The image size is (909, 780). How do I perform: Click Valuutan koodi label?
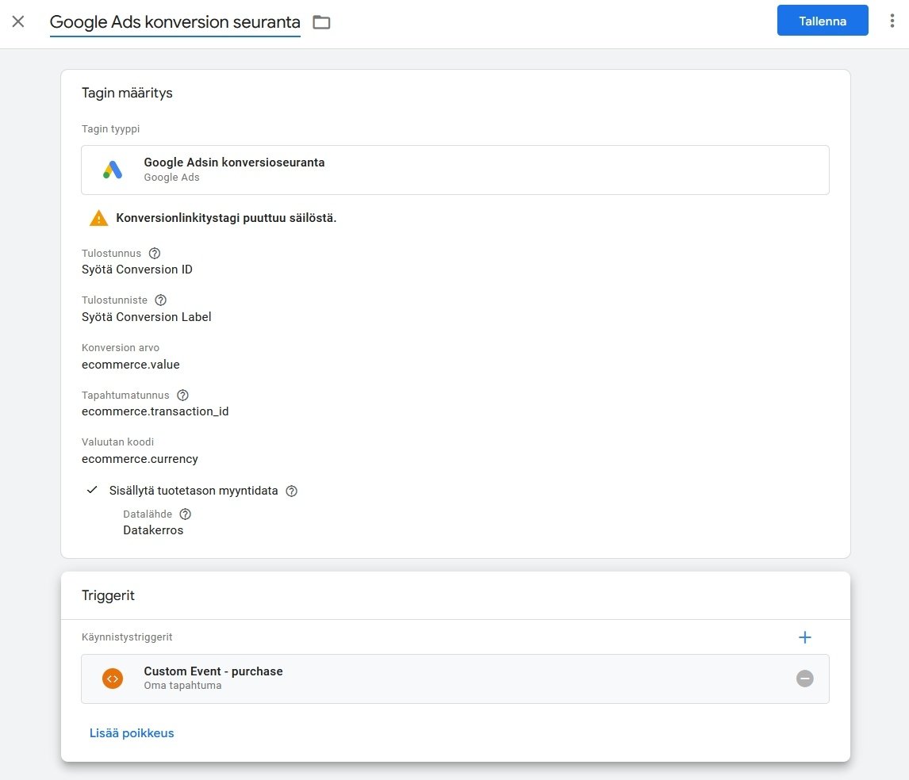pos(117,442)
